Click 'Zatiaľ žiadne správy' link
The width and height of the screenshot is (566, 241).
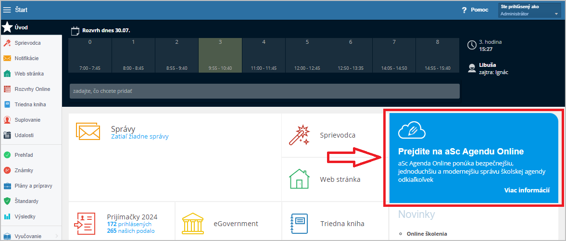140,137
